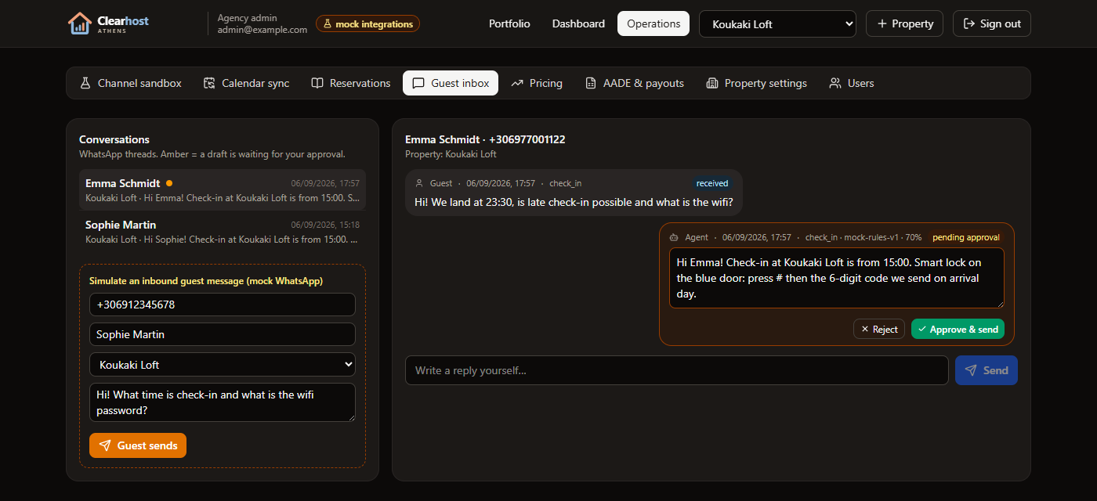This screenshot has height=501, width=1097.
Task: Click the flask icon for Channel sandbox
Action: click(x=85, y=83)
